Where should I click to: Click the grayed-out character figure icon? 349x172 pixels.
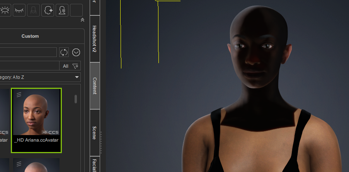click(33, 10)
